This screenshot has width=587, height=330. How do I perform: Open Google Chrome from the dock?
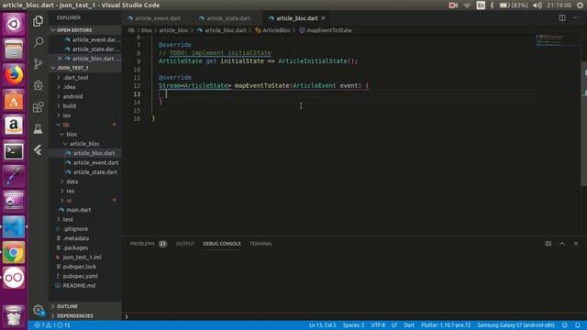click(14, 253)
